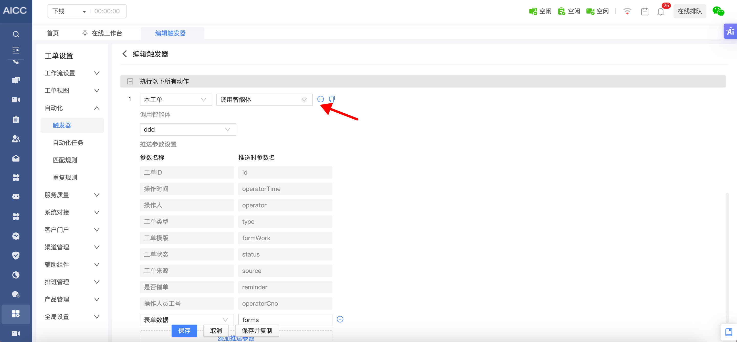Click the calendar icon in top bar
737x342 pixels.
coord(645,12)
